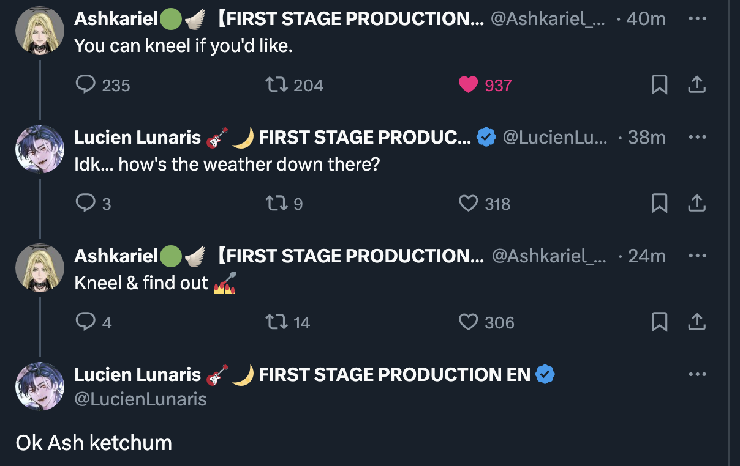Like the "Kneel & find out" tweet
The image size is (740, 466).
coord(469,322)
